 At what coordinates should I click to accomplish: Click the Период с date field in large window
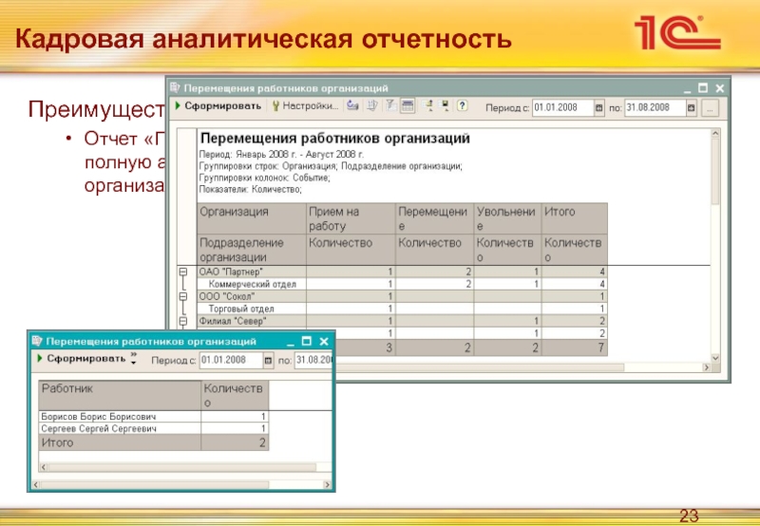click(x=562, y=107)
